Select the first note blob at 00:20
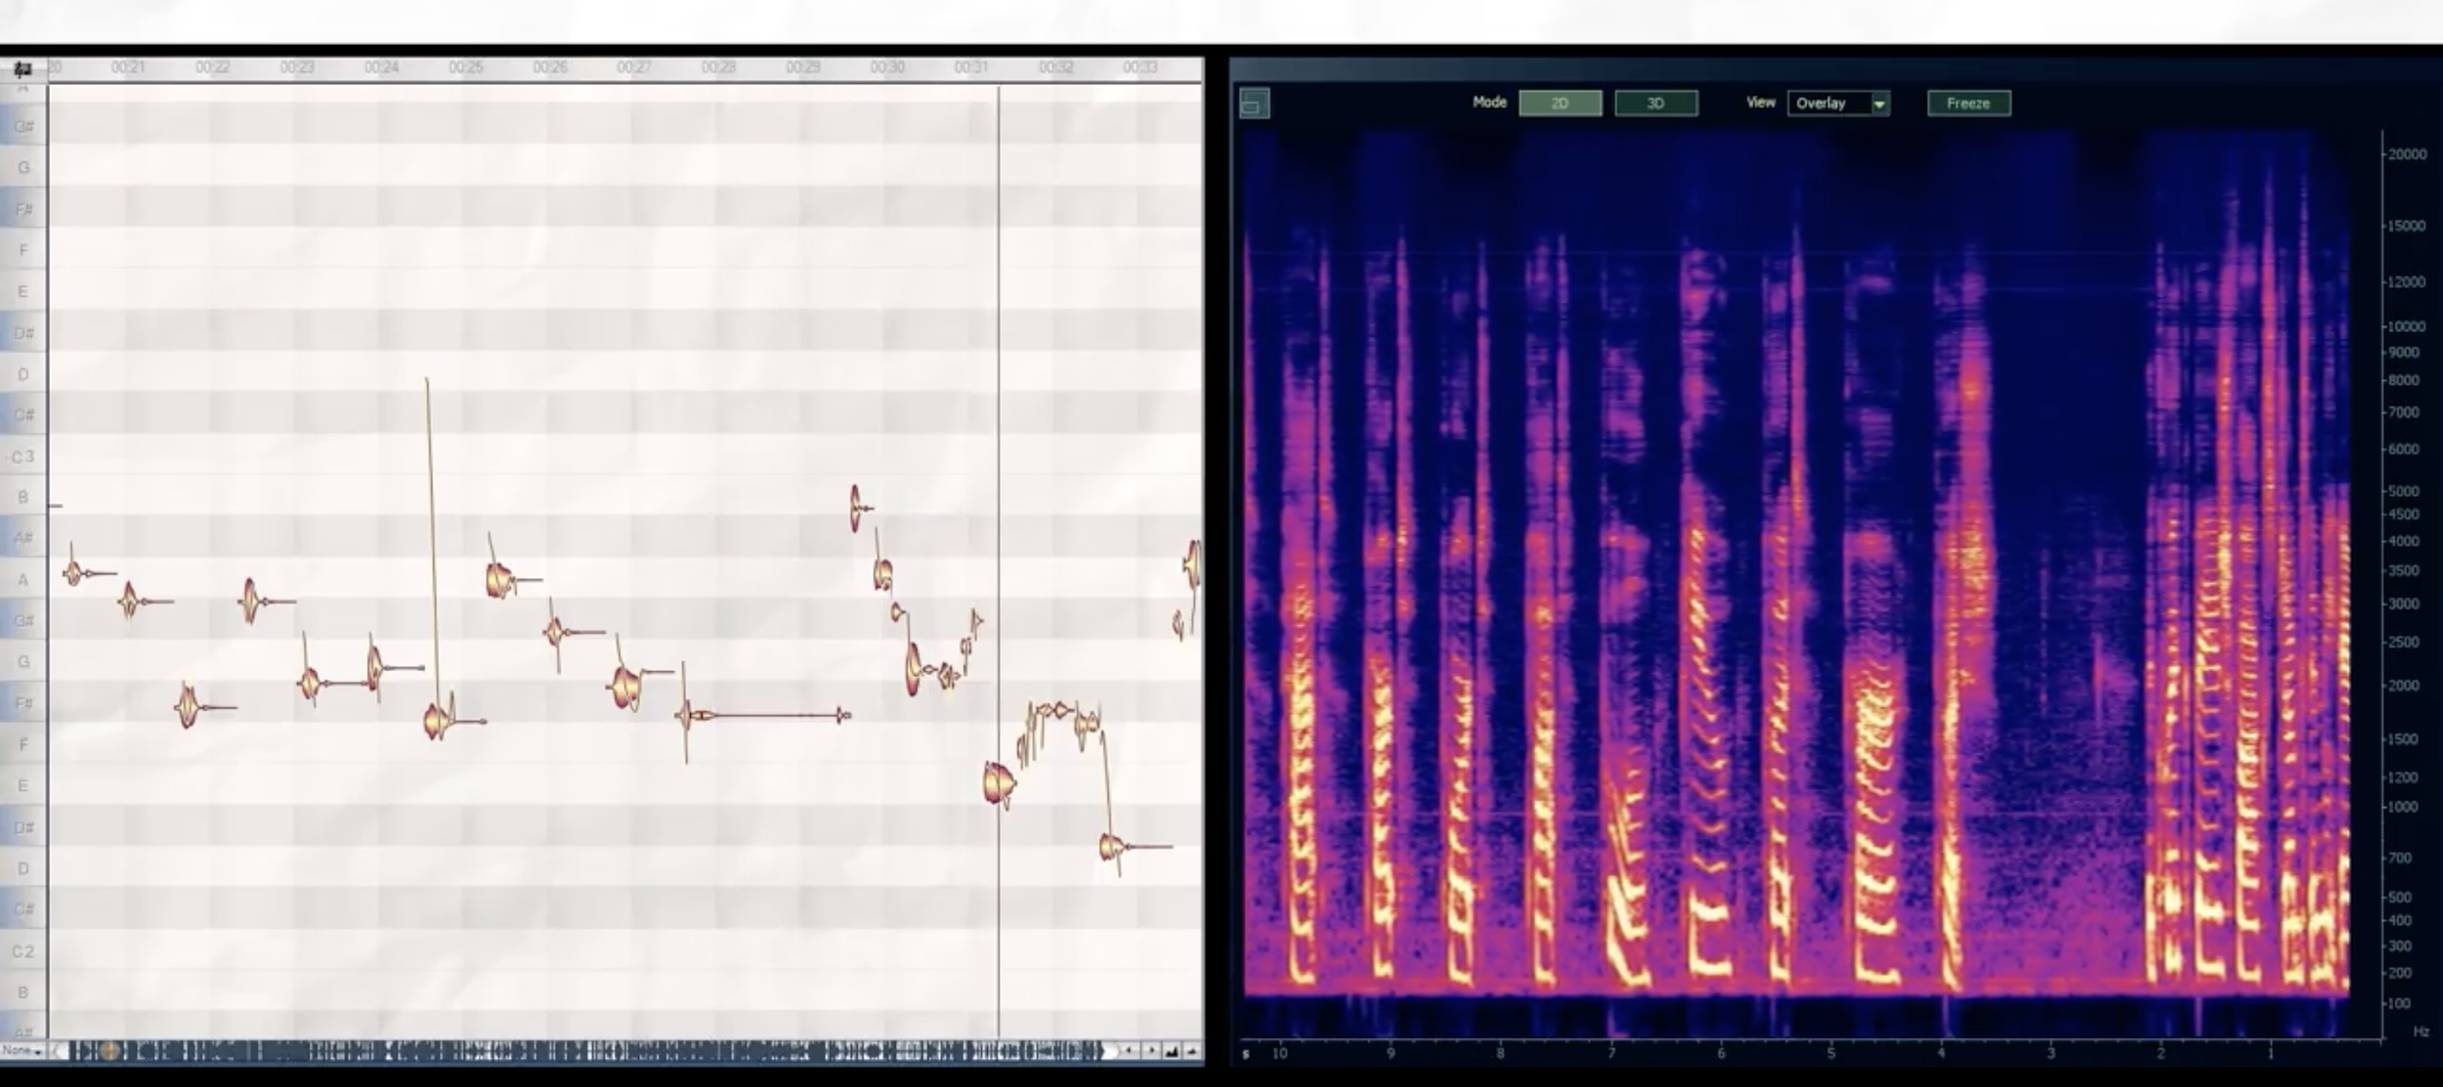The height and width of the screenshot is (1087, 2443). pyautogui.click(x=74, y=573)
